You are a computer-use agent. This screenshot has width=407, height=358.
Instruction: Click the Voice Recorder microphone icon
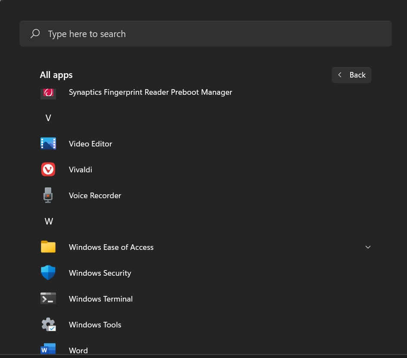[x=48, y=195]
